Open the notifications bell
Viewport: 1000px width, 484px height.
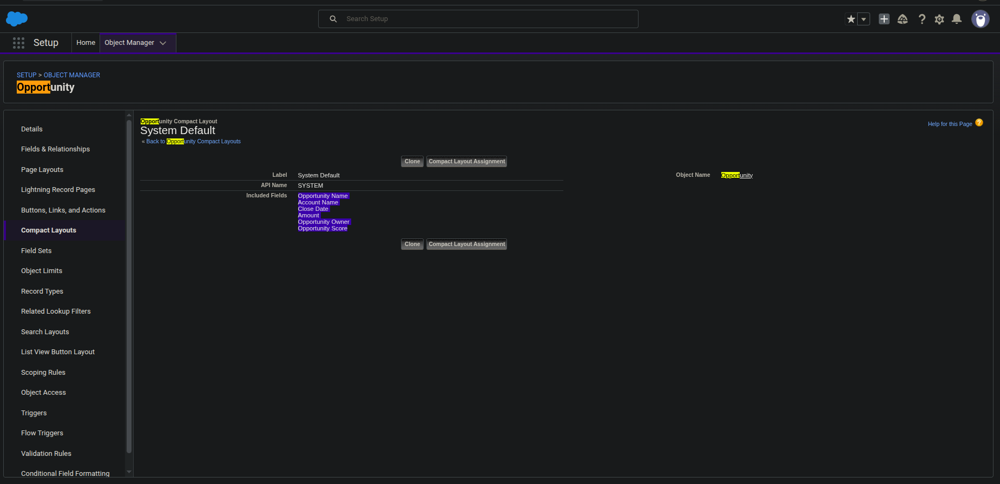(957, 19)
